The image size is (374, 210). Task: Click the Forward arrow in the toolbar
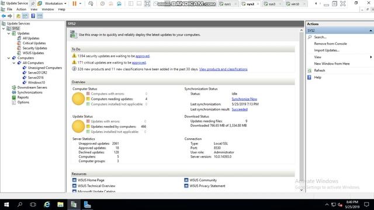[x=10, y=16]
